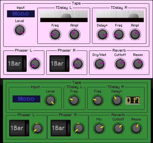Click the pink Reverb Cuttoff knob
The image size is (153, 143).
tap(120, 64)
